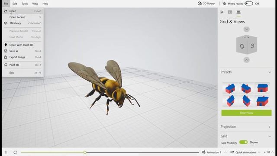Open the 1.0 playback speed selector
The height and width of the screenshot is (156, 277).
click(268, 152)
